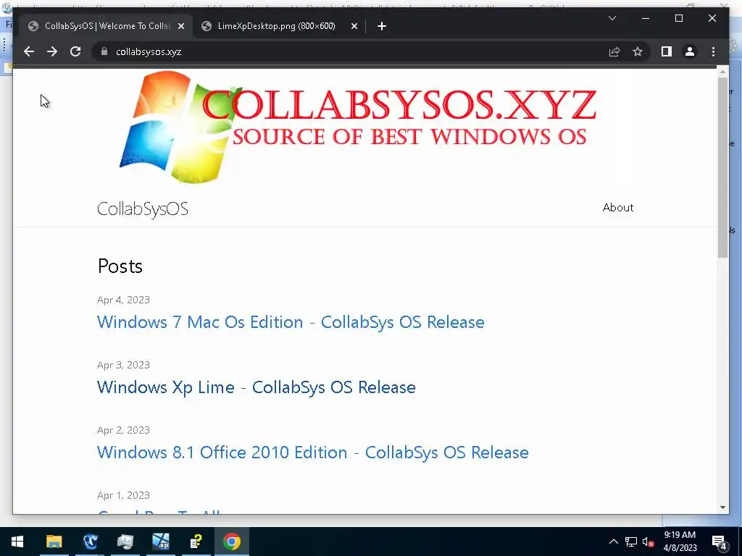
Task: Click the 'Apr 1, 2023' date text
Action: click(x=123, y=495)
